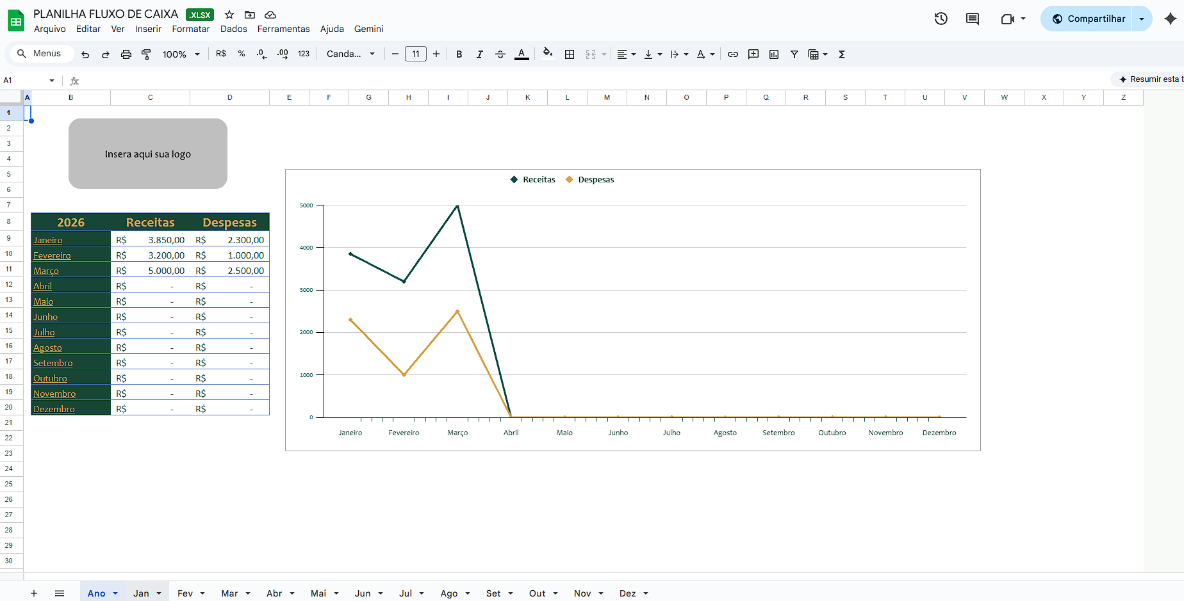Open the Formatar menu
Viewport: 1184px width, 601px height.
(x=191, y=29)
